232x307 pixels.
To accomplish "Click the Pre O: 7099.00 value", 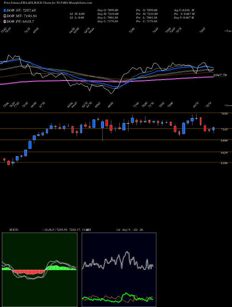I will pos(147,10).
